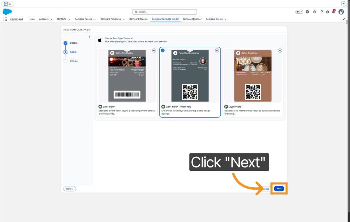Open the Kemicard Passes tab

click(x=83, y=19)
